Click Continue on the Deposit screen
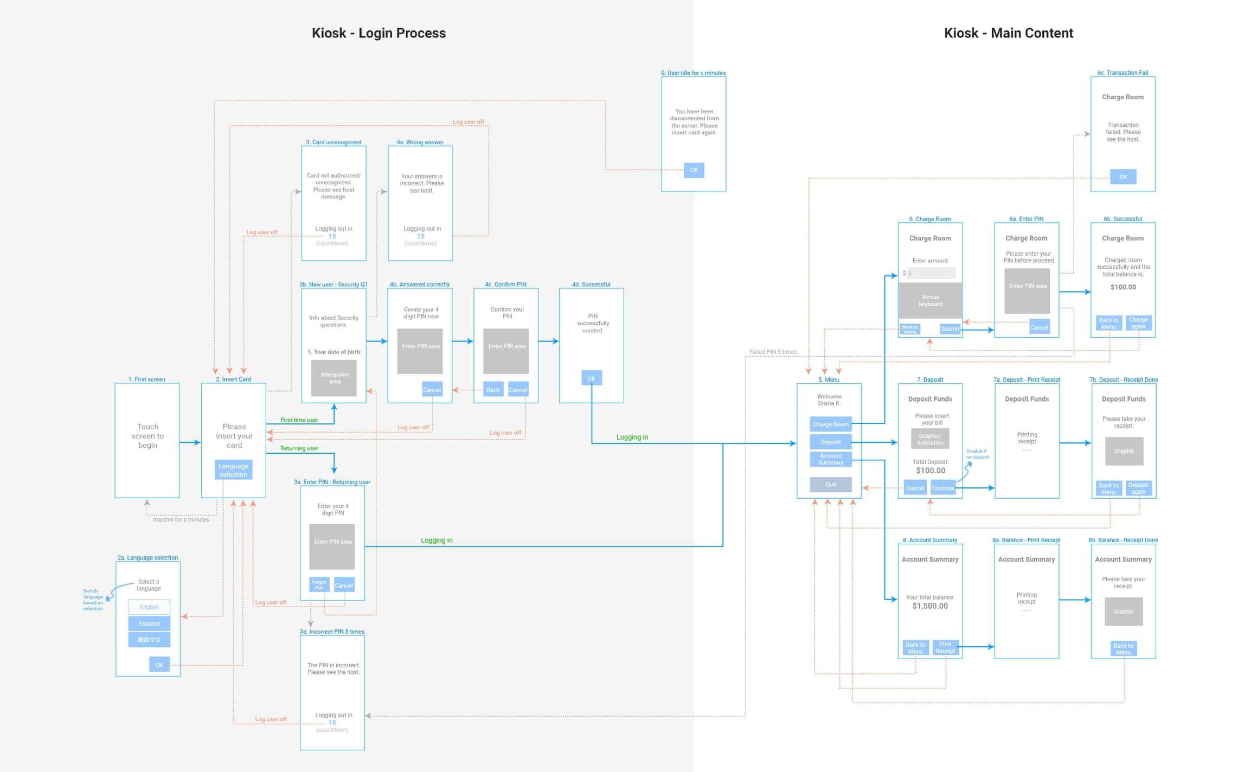 coord(943,488)
